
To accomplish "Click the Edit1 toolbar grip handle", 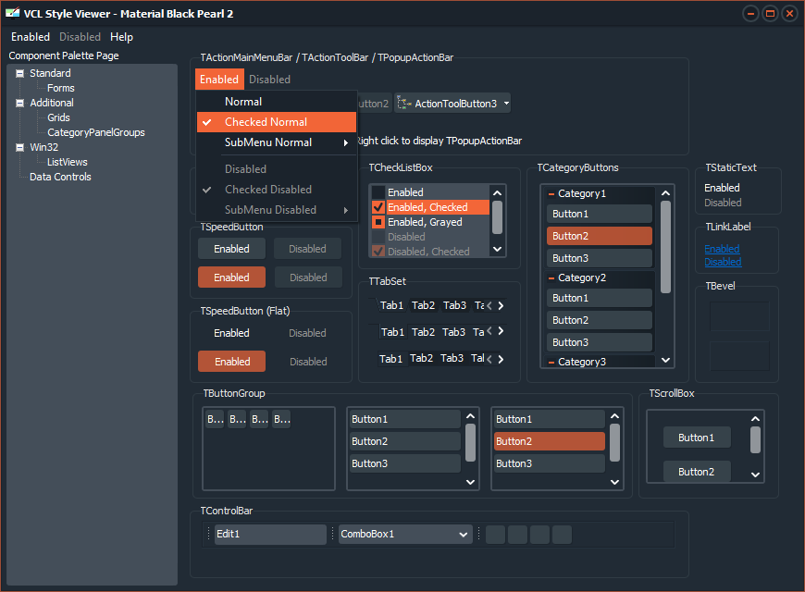I will click(x=209, y=535).
